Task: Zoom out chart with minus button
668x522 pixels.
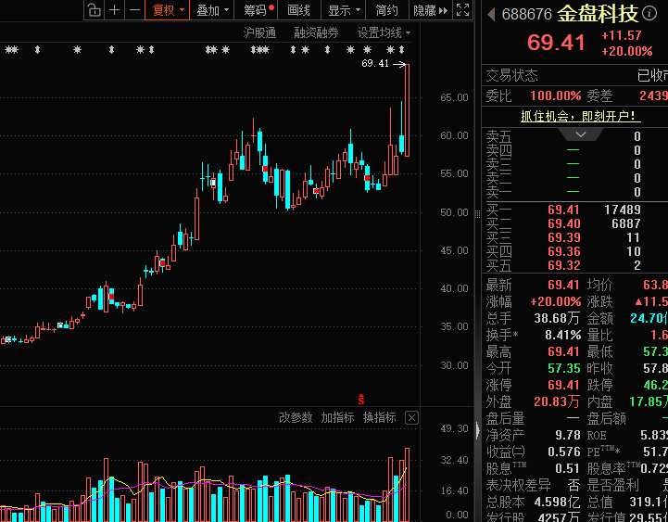Action: point(134,10)
